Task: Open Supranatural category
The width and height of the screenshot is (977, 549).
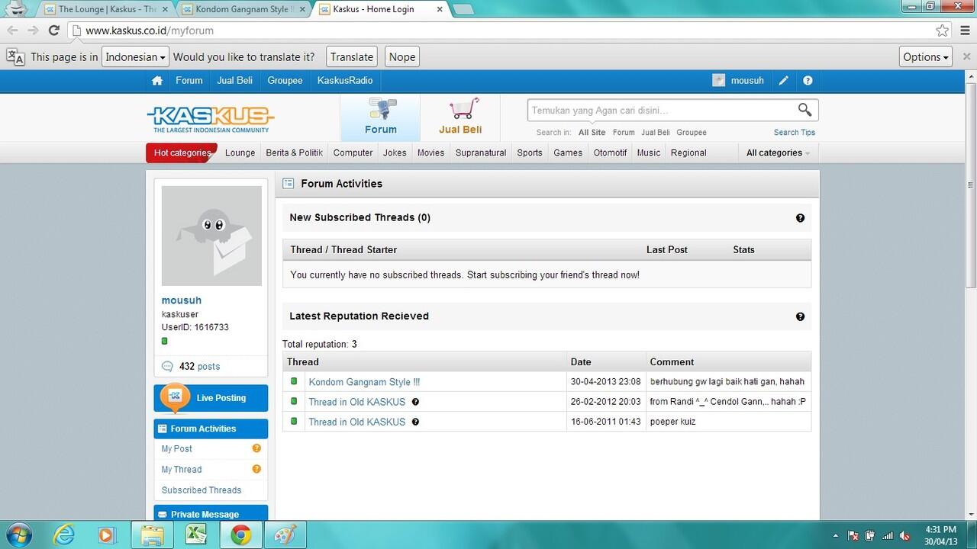Action: pos(481,152)
